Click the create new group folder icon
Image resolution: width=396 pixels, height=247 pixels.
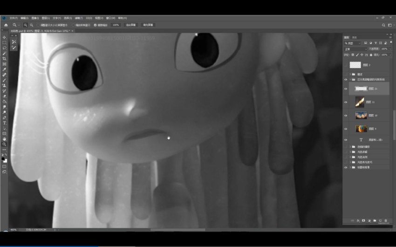tap(375, 221)
